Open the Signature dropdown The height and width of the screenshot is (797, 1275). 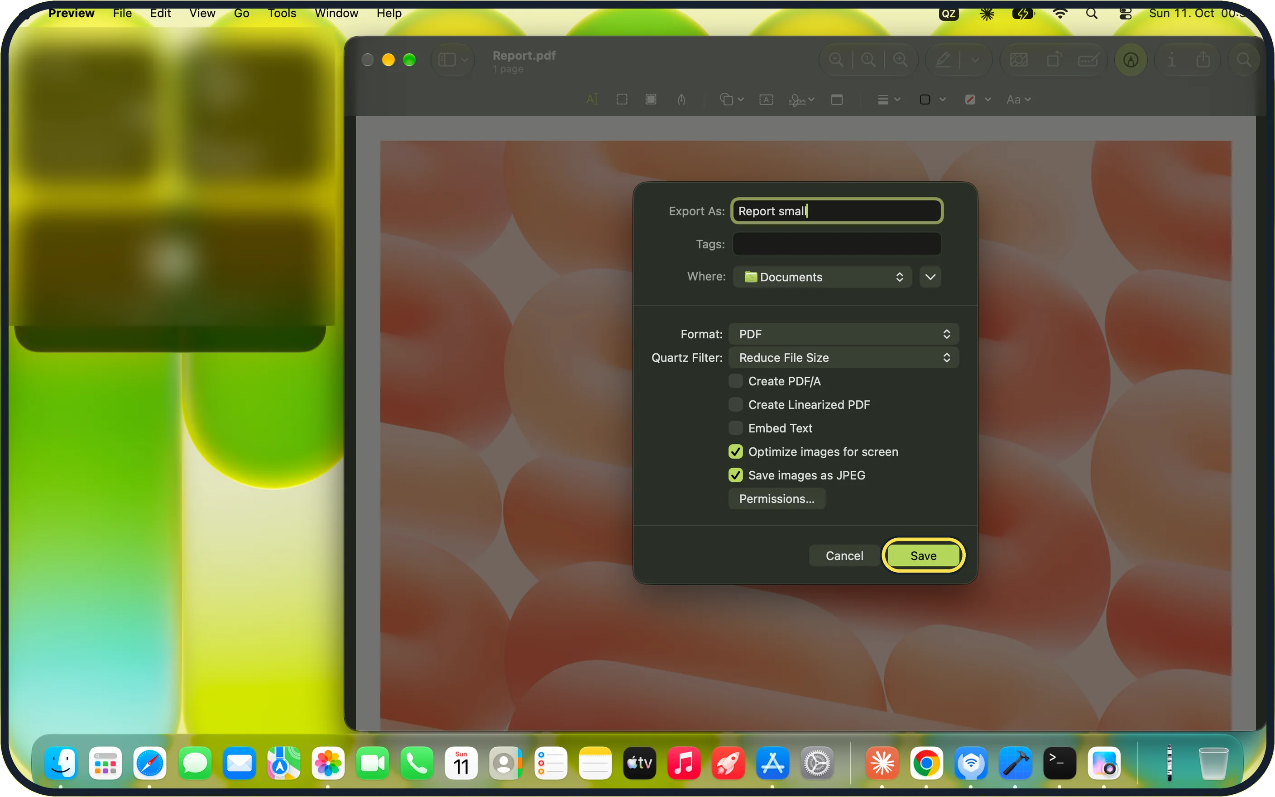801,99
